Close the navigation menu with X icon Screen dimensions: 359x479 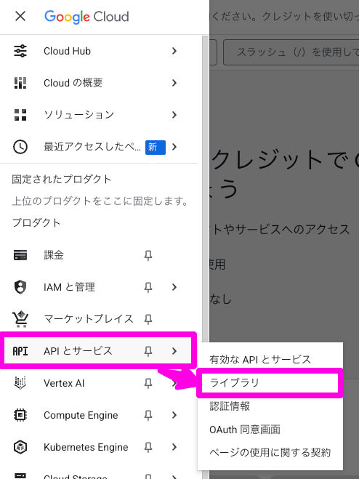(x=20, y=16)
